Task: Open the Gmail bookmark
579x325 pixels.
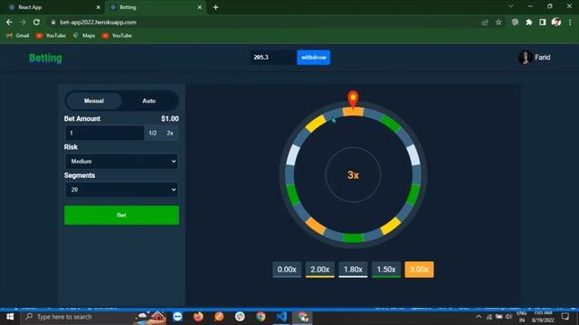Action: pos(18,36)
